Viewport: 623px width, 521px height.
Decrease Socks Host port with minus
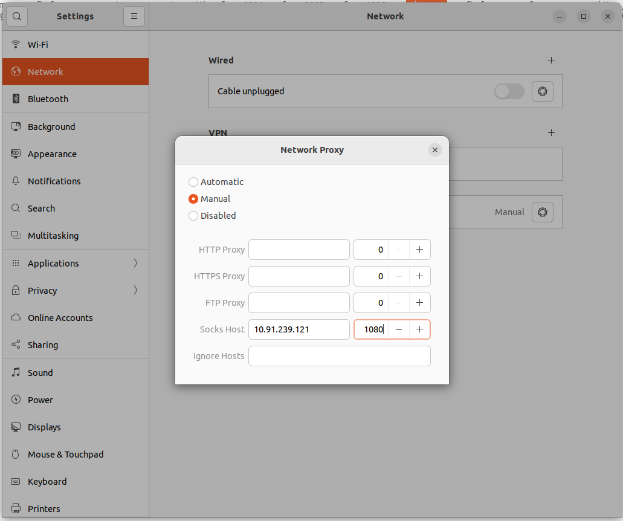pos(399,329)
